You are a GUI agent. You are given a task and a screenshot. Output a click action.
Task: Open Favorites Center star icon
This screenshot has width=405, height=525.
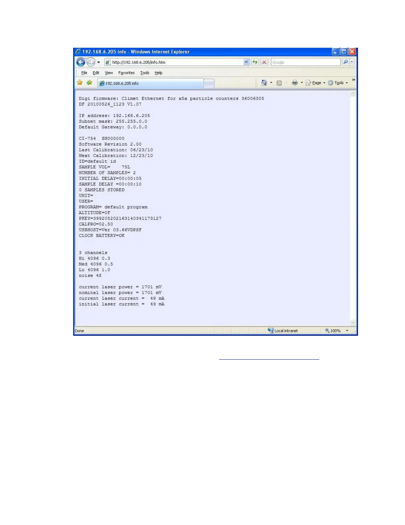[x=80, y=83]
